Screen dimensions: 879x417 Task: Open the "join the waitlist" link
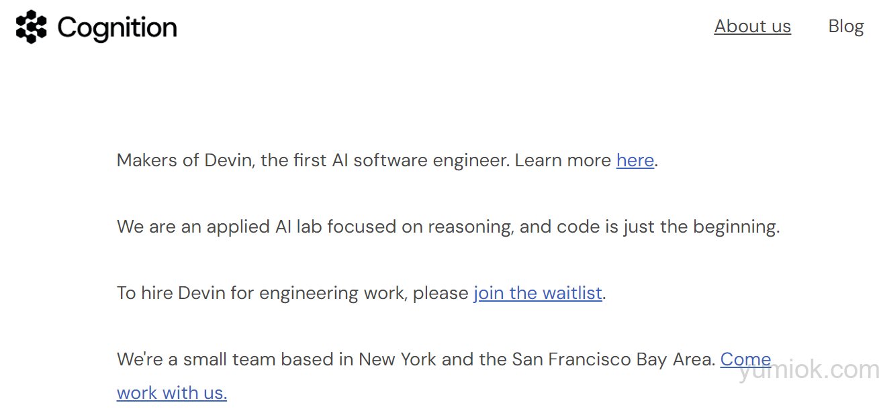click(x=537, y=293)
